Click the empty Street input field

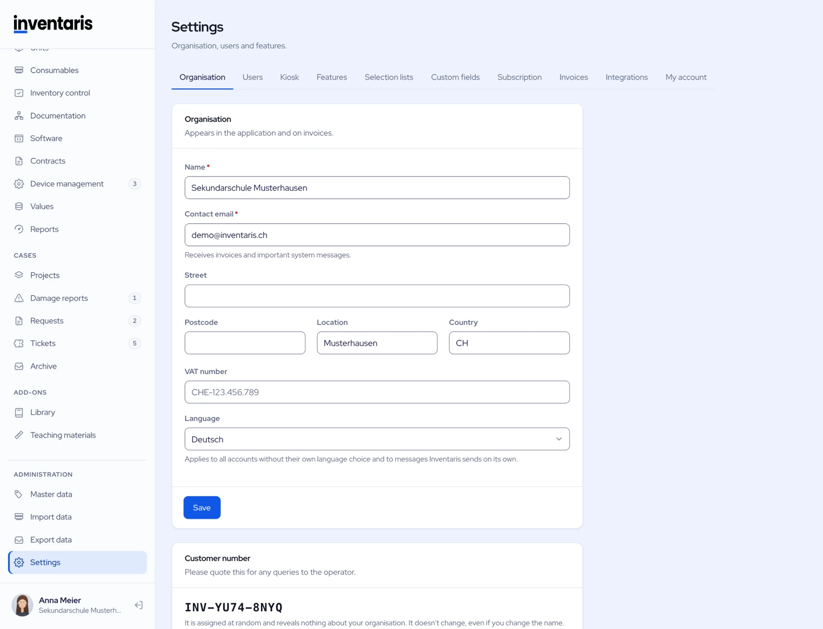pyautogui.click(x=377, y=296)
